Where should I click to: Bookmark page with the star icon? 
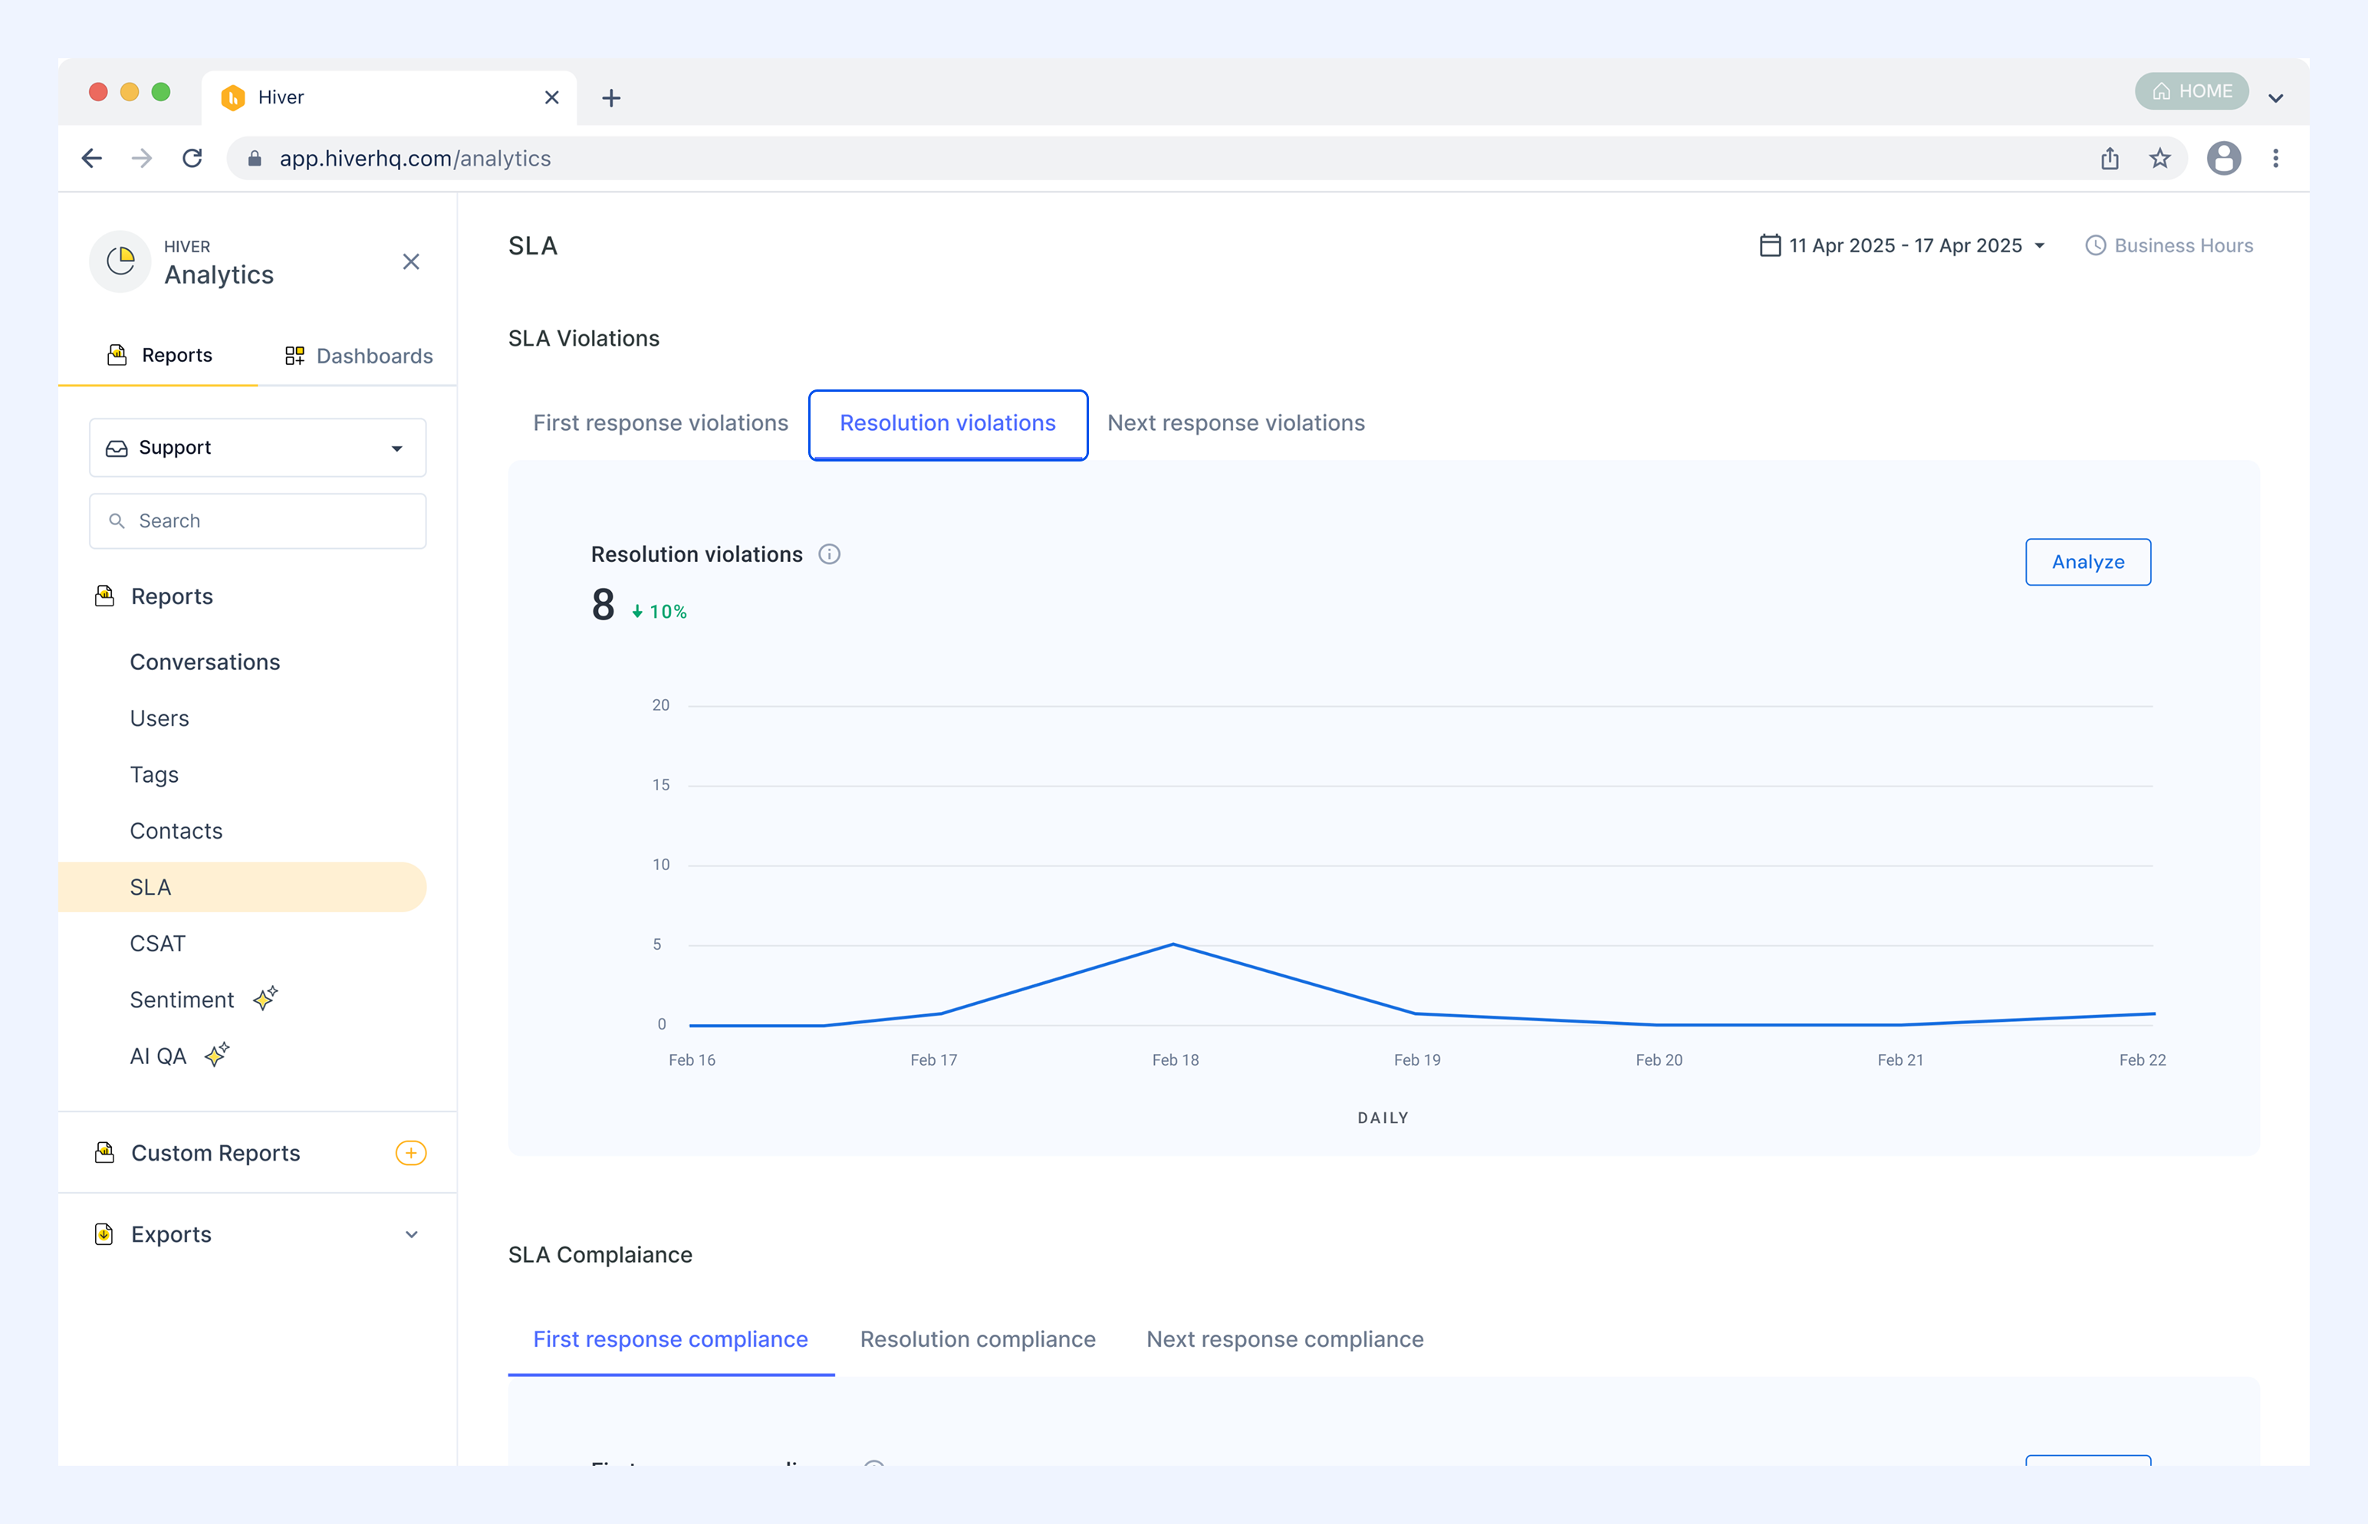coord(2160,159)
